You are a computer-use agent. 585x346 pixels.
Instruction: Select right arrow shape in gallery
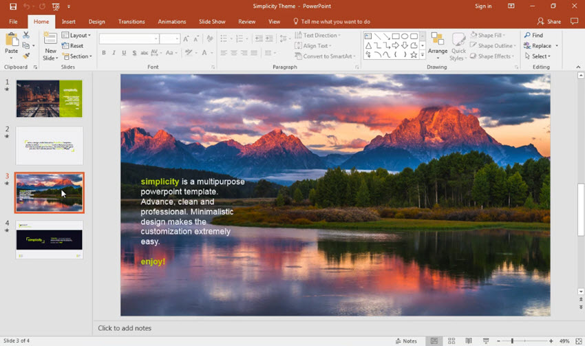[x=396, y=45]
